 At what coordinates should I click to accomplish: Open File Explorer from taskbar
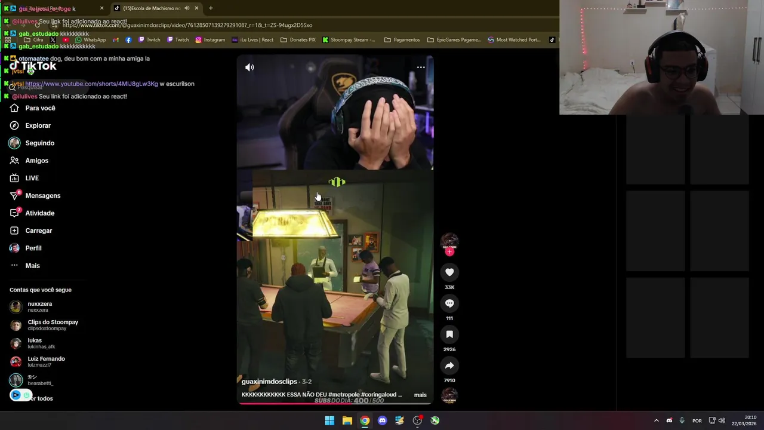(x=347, y=420)
